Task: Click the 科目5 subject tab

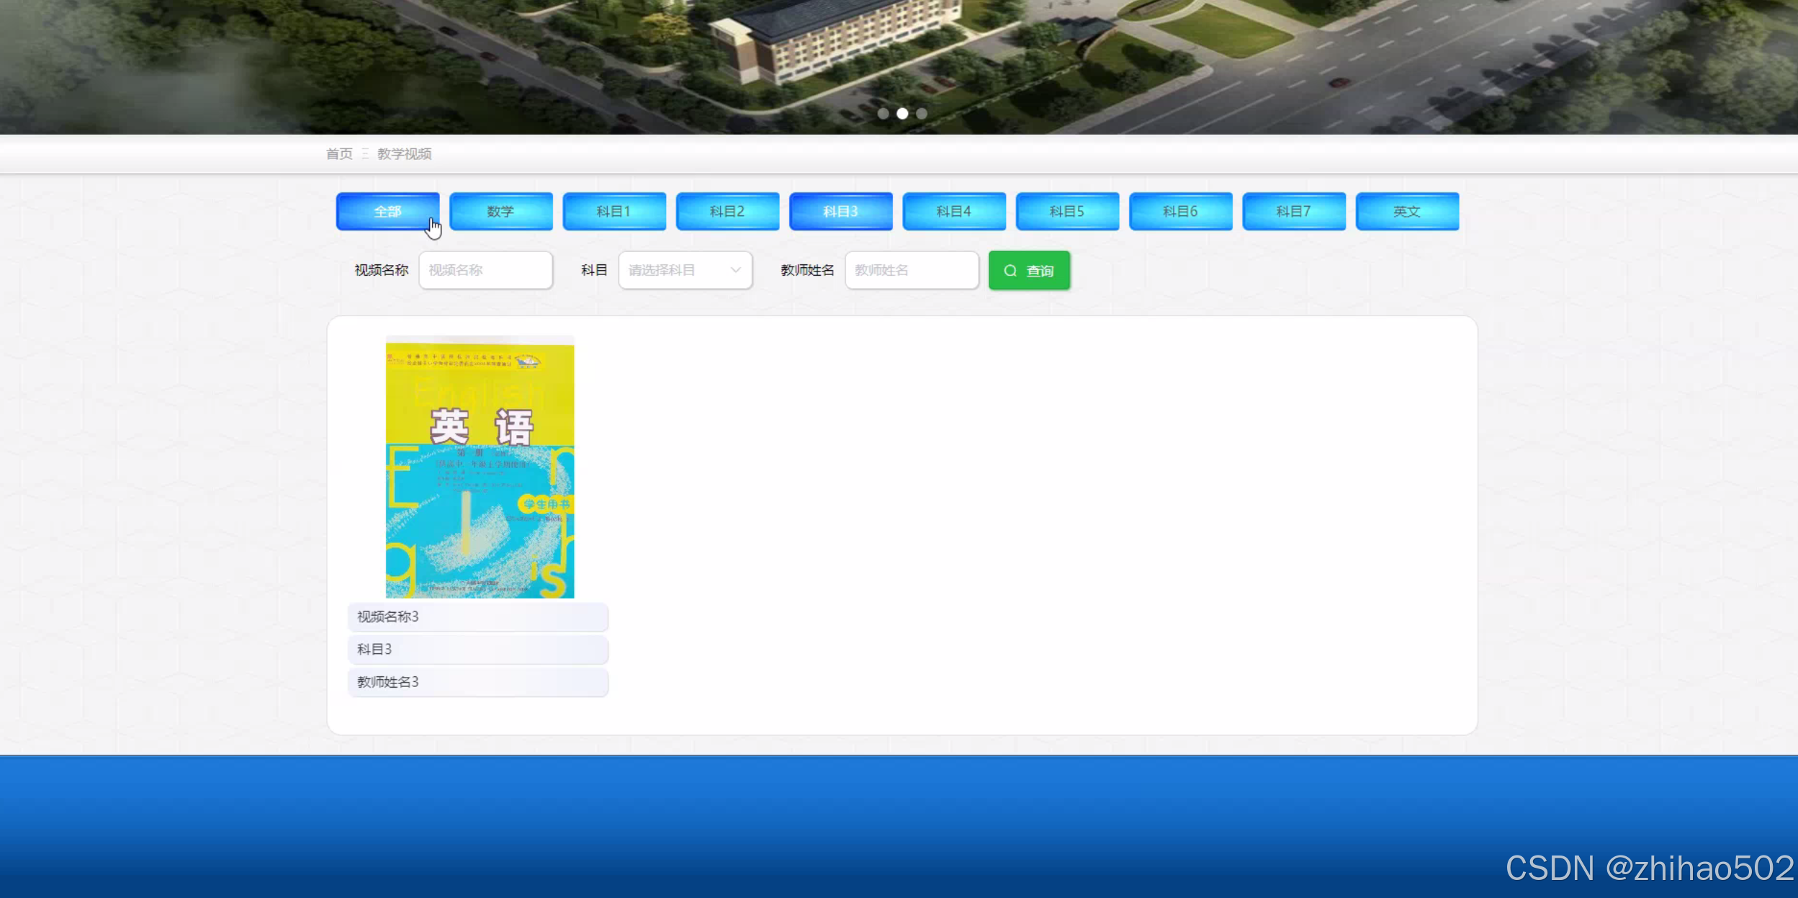Action: coord(1067,211)
